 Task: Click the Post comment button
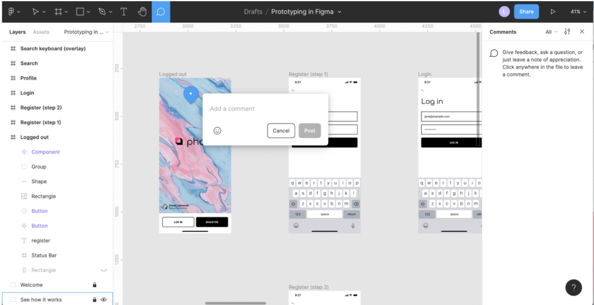tap(310, 130)
